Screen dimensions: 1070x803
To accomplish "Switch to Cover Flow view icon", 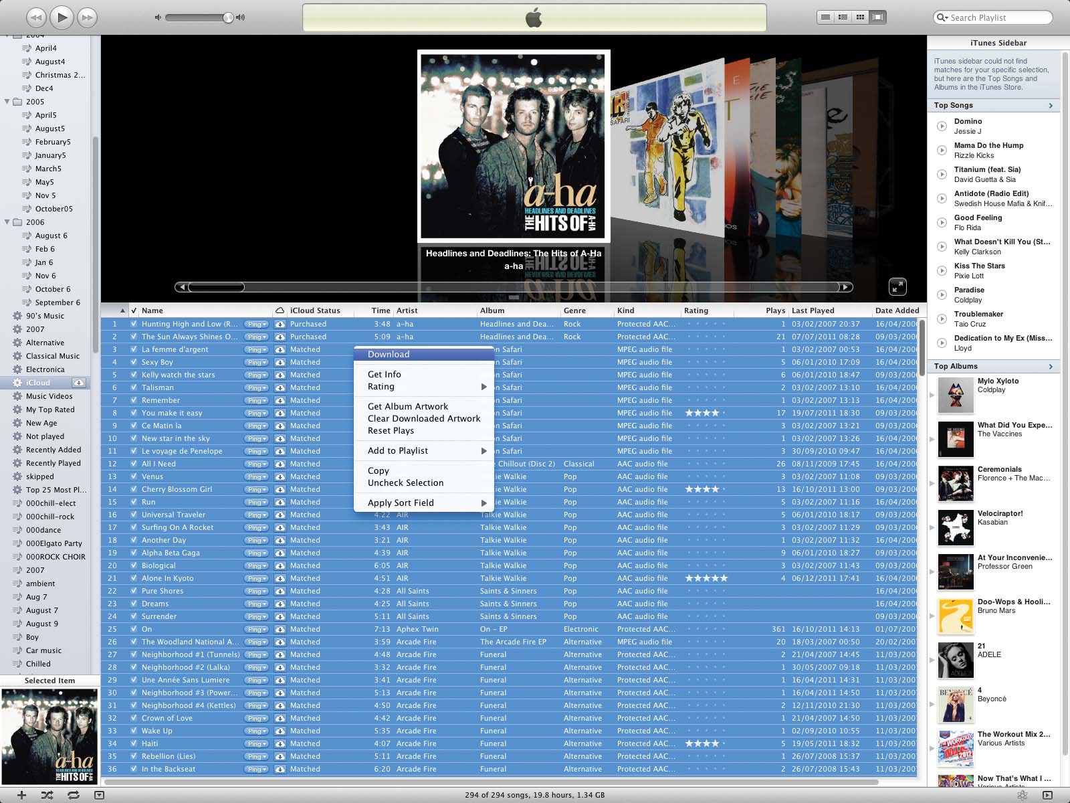I will 878,17.
